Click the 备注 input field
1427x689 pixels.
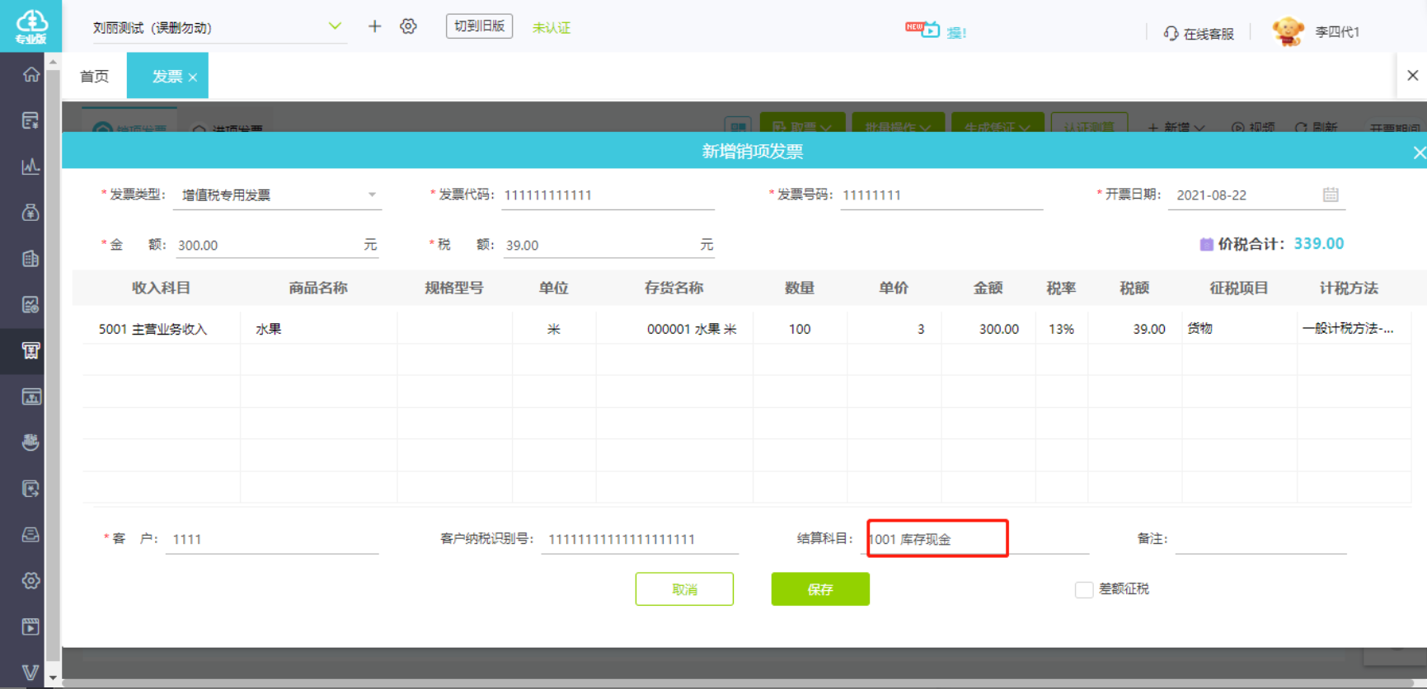tap(1260, 539)
